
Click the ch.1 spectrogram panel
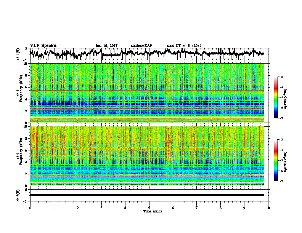tap(147, 93)
